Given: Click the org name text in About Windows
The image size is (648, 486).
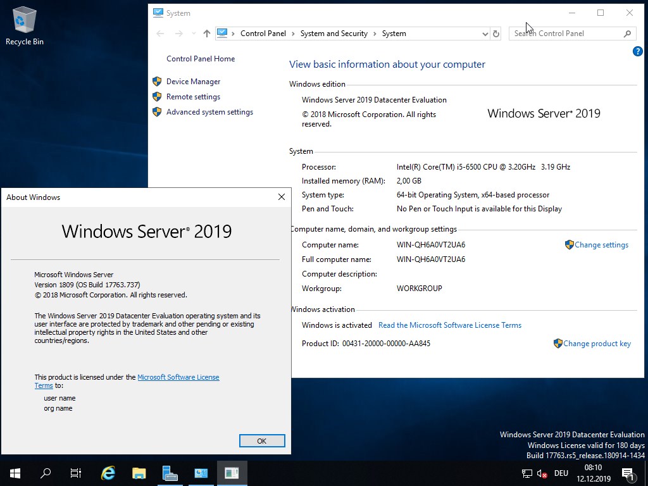Looking at the screenshot, I should pyautogui.click(x=58, y=408).
